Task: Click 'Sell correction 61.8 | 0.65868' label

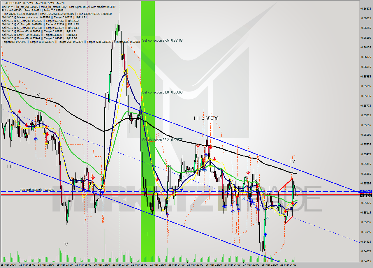Action: [162, 92]
